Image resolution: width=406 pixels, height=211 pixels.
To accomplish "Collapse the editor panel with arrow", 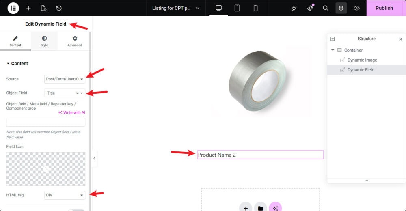I will (x=94, y=158).
